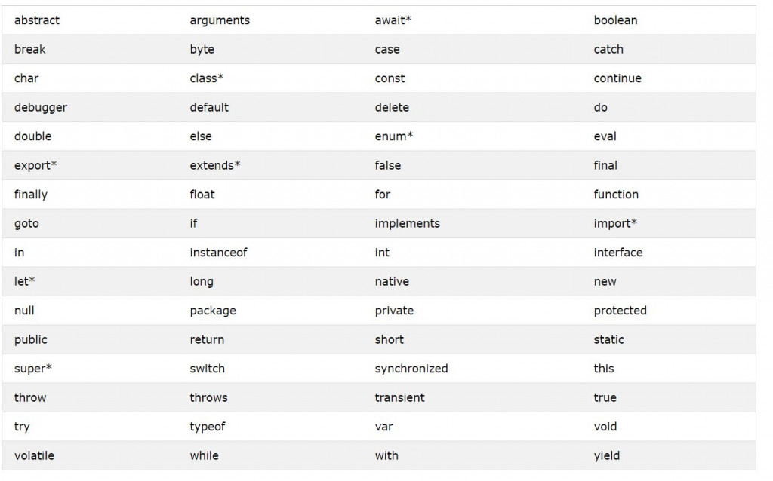This screenshot has height=481, width=773.
Task: Click the 'protected' keyword
Action: [621, 311]
